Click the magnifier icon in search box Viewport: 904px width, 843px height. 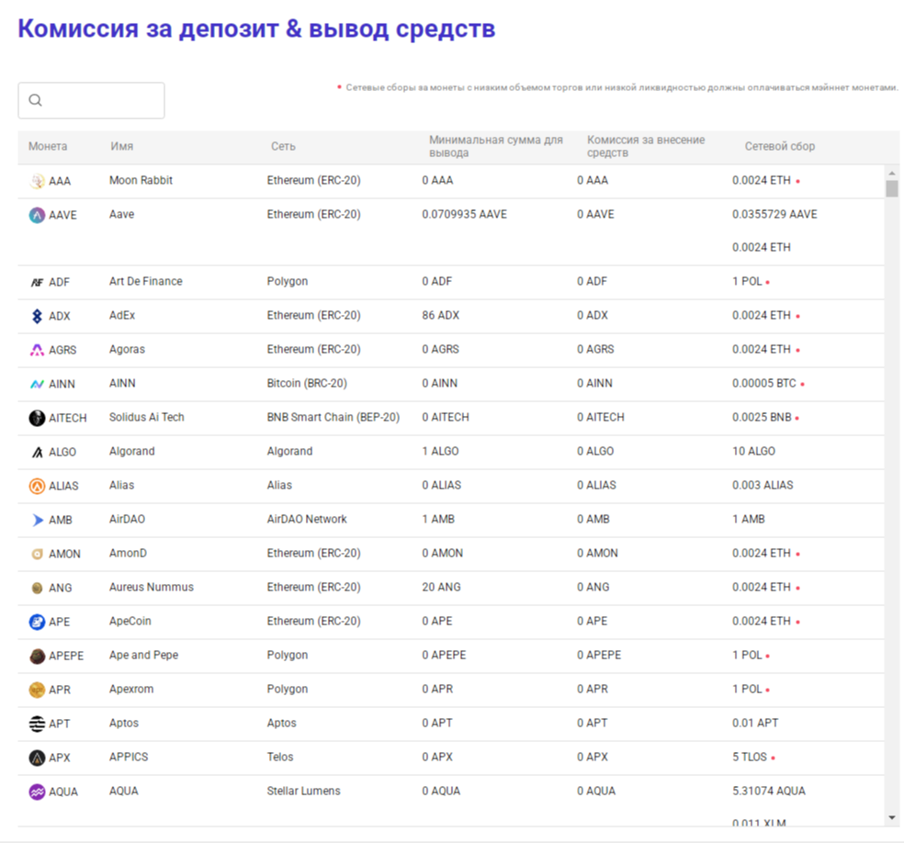(36, 101)
